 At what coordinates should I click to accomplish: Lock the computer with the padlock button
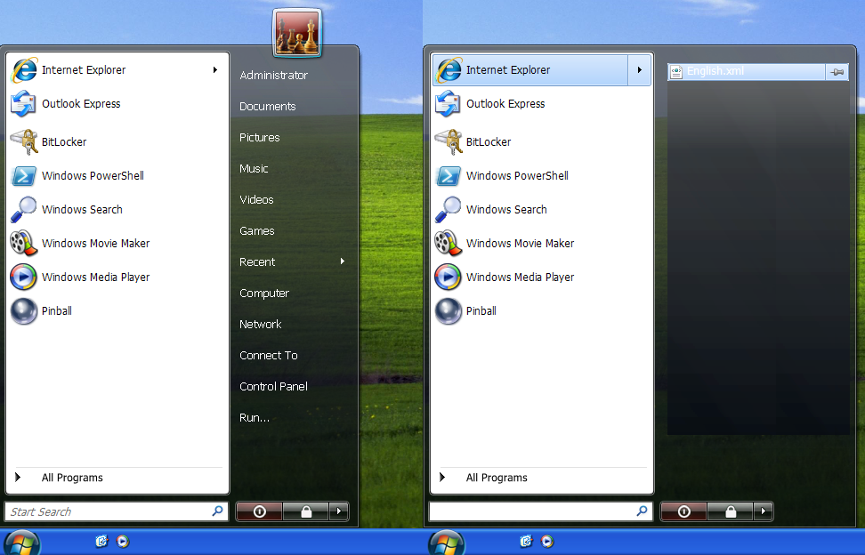pyautogui.click(x=305, y=511)
